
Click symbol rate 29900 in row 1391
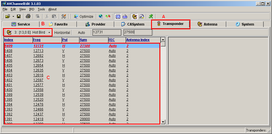pyautogui.click(x=85, y=119)
